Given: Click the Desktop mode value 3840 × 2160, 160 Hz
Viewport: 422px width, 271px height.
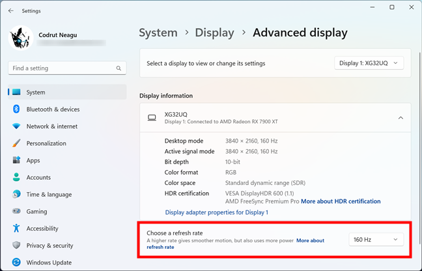Looking at the screenshot, I should point(251,141).
